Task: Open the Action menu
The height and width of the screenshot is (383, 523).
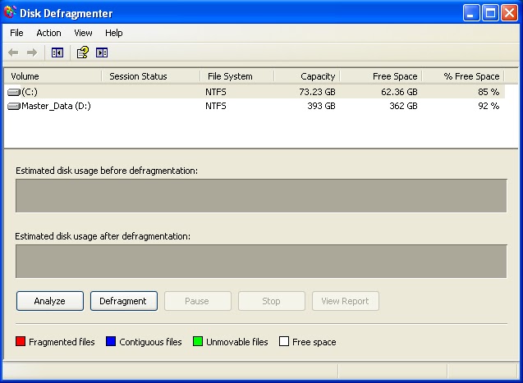Action: pos(48,33)
